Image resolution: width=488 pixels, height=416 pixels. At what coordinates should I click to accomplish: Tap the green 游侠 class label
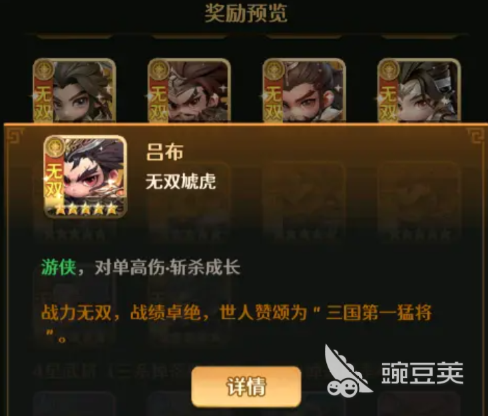click(x=59, y=268)
